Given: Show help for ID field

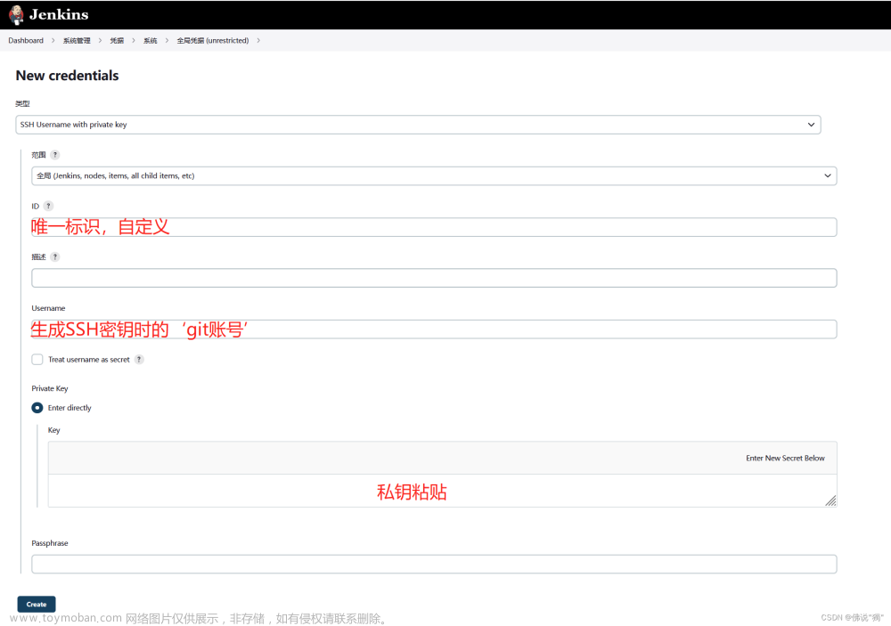Looking at the screenshot, I should (48, 206).
